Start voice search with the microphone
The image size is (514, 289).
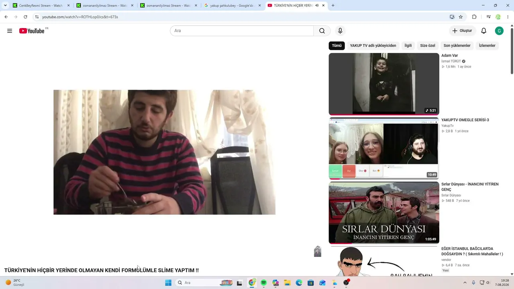[340, 31]
